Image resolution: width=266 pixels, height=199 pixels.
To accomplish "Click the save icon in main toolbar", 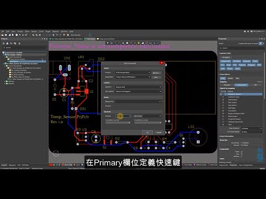I will (x=6, y=35).
